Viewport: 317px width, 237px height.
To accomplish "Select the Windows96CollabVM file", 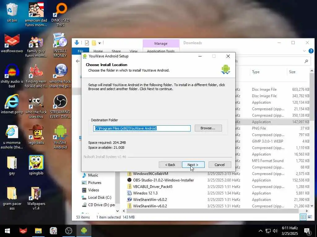I will [x=150, y=173].
